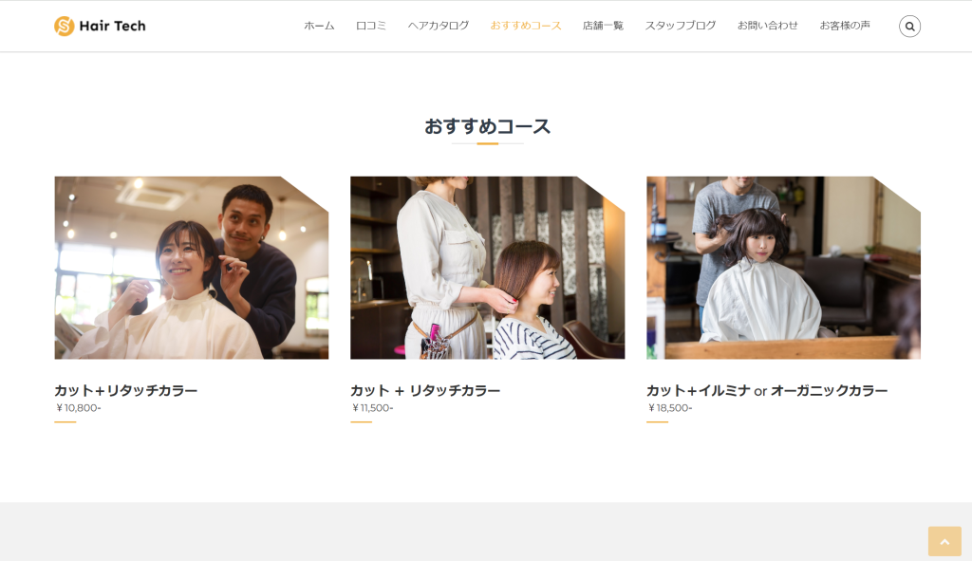Click the Hair Tech brand name text
This screenshot has width=972, height=561.
(x=112, y=27)
